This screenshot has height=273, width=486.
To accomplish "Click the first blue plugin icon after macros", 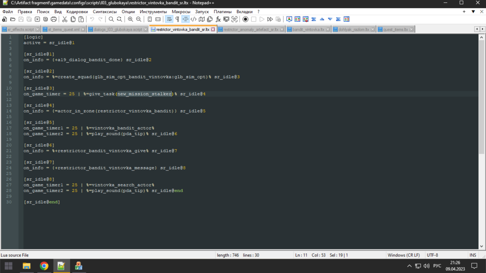I will pyautogui.click(x=289, y=19).
